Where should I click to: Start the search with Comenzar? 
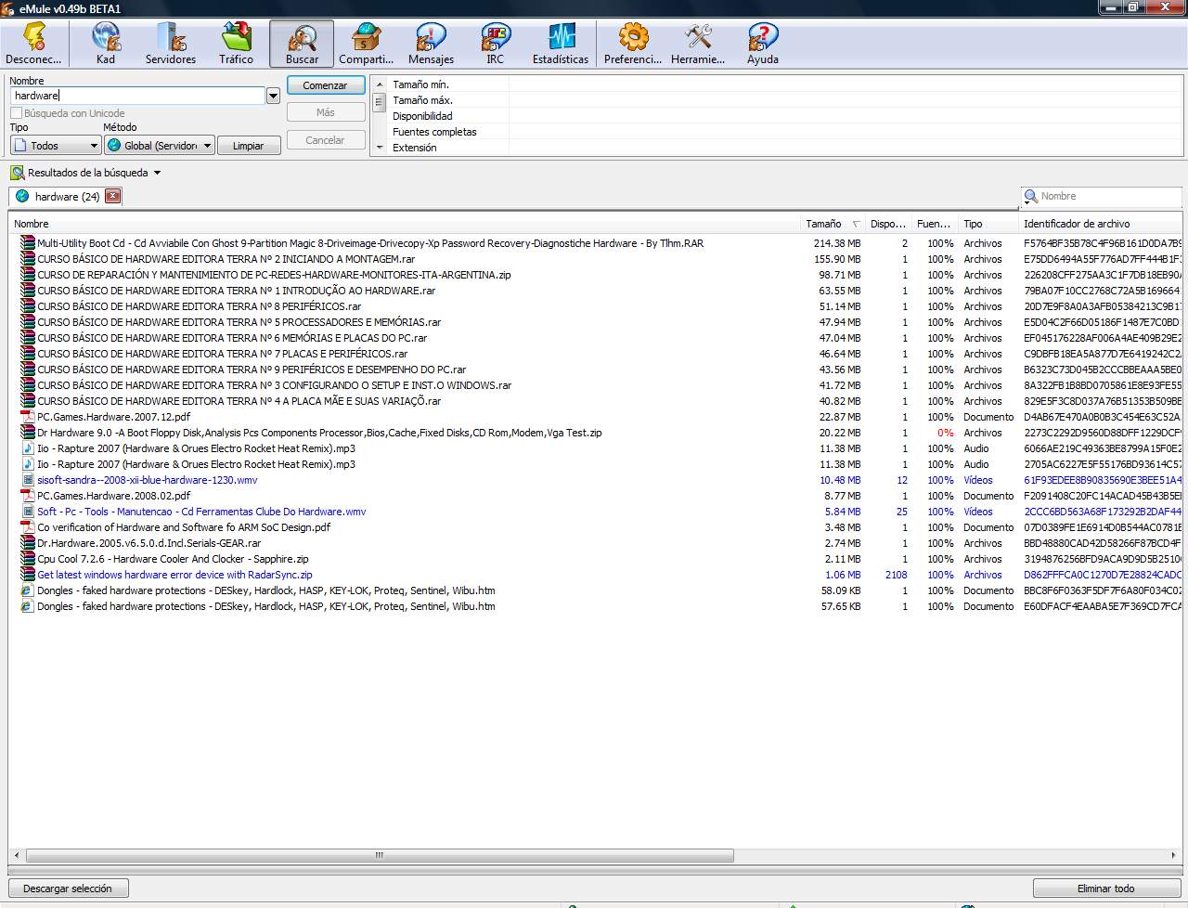(x=325, y=85)
